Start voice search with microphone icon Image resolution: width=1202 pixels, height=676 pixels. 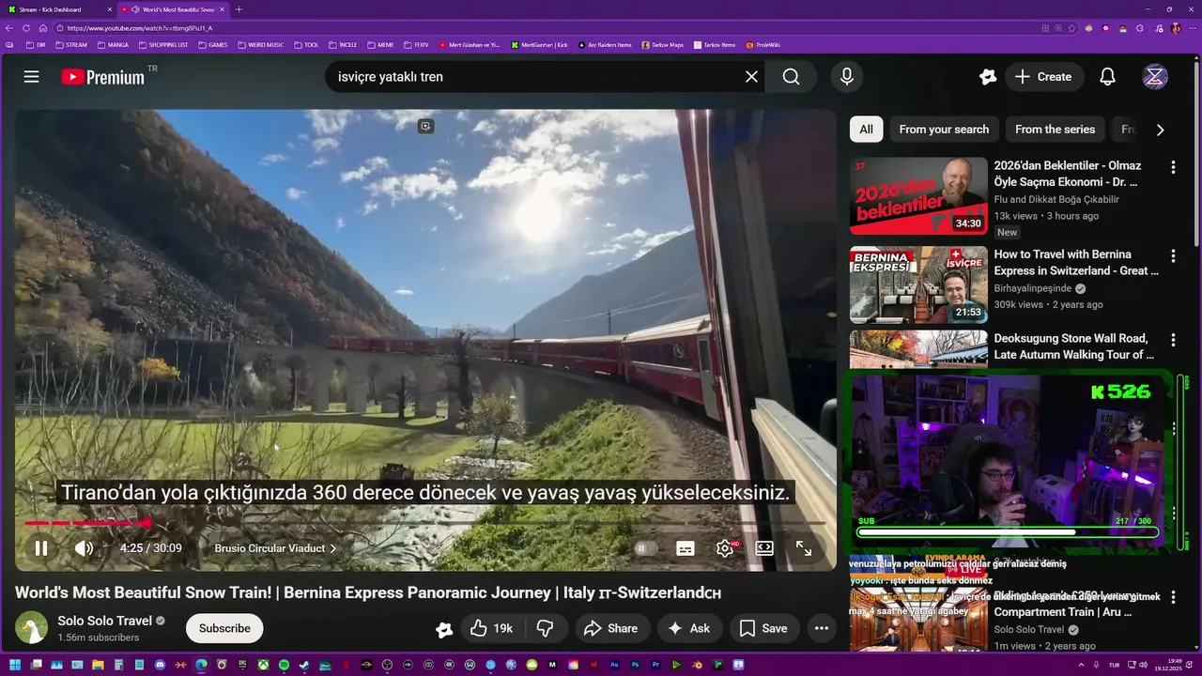pos(847,77)
